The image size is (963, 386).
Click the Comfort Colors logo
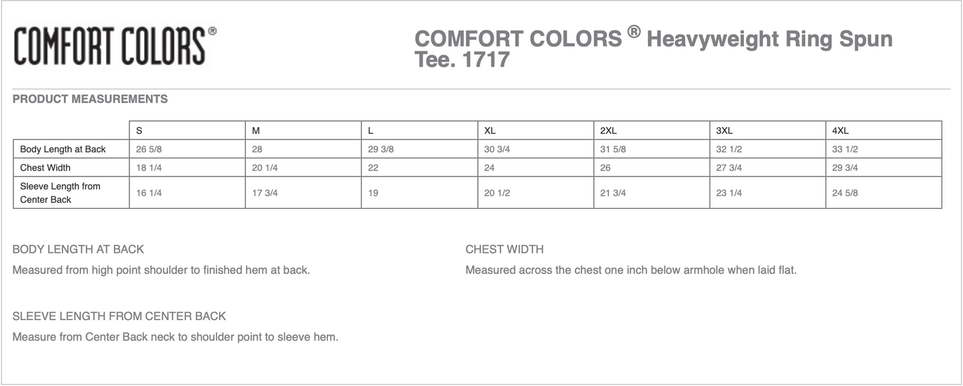115,46
